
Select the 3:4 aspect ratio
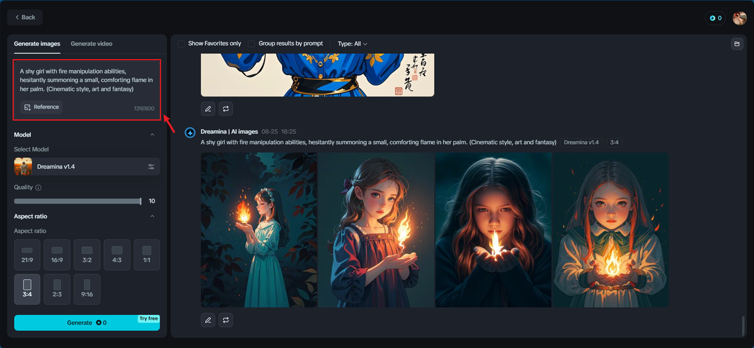click(x=27, y=289)
